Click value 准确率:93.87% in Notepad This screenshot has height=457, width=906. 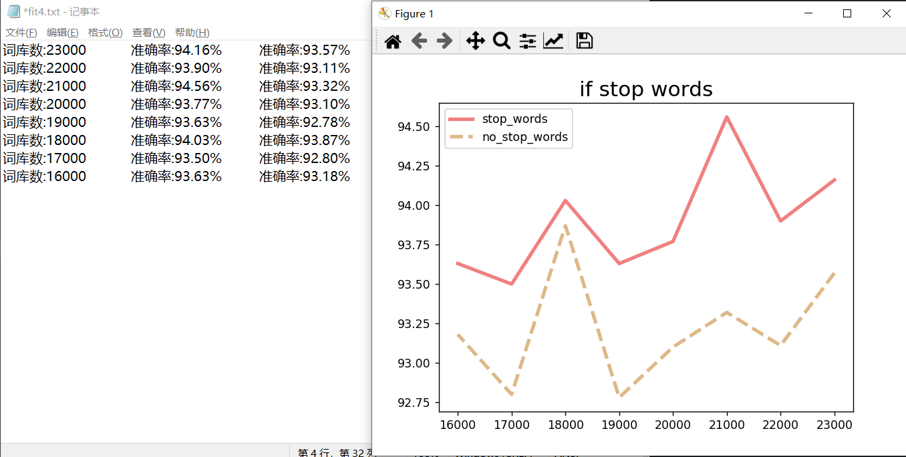point(305,140)
